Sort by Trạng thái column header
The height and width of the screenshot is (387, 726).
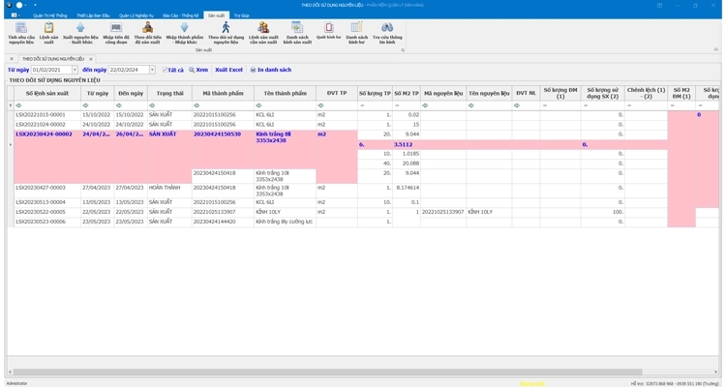click(x=169, y=93)
